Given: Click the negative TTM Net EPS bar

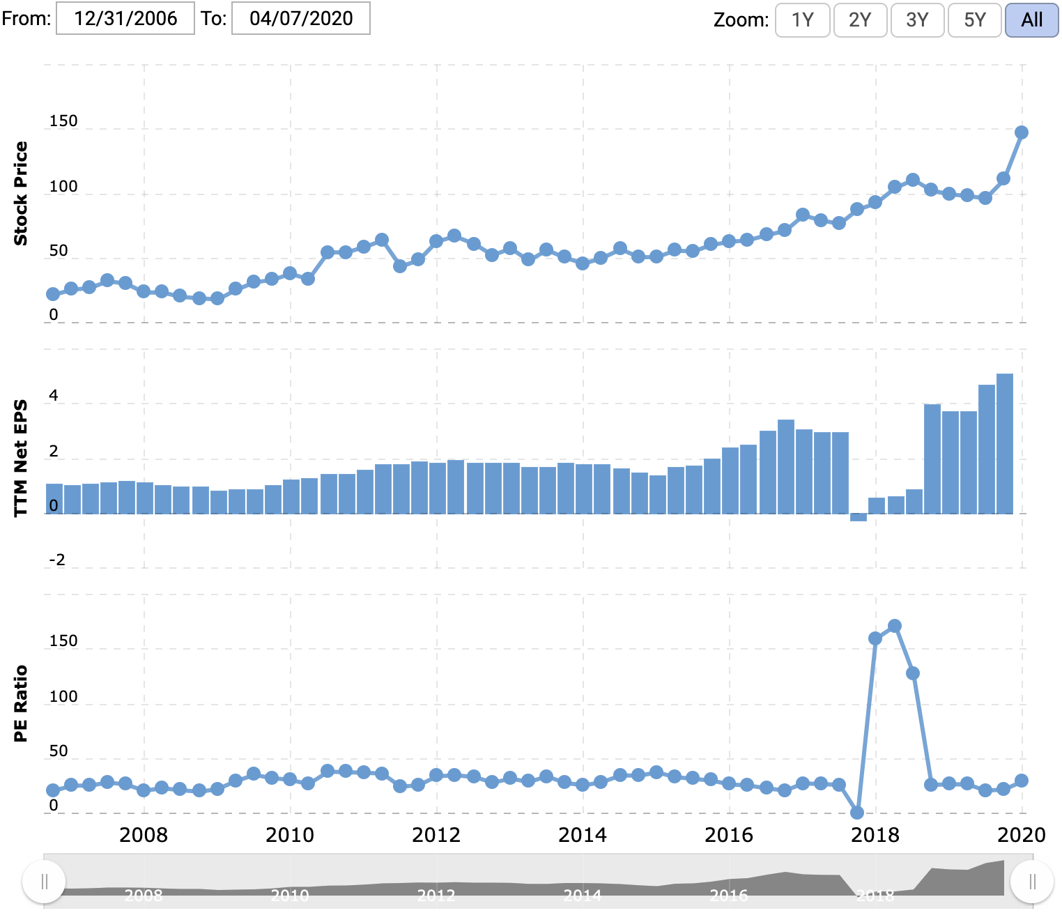Looking at the screenshot, I should click(x=859, y=517).
